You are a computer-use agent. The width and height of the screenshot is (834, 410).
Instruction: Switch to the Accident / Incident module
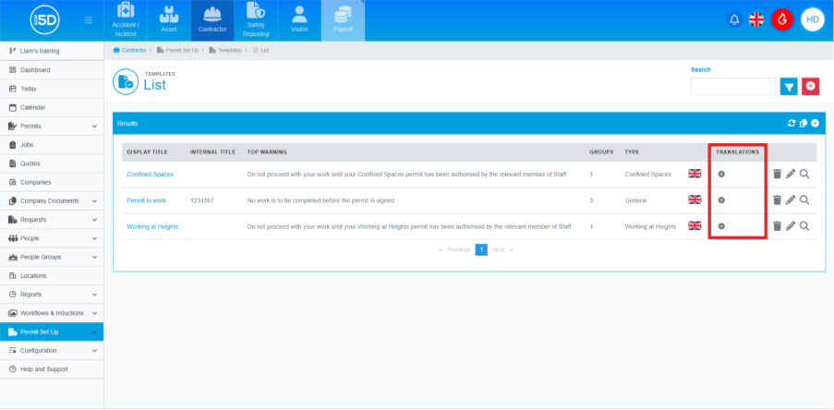click(126, 20)
